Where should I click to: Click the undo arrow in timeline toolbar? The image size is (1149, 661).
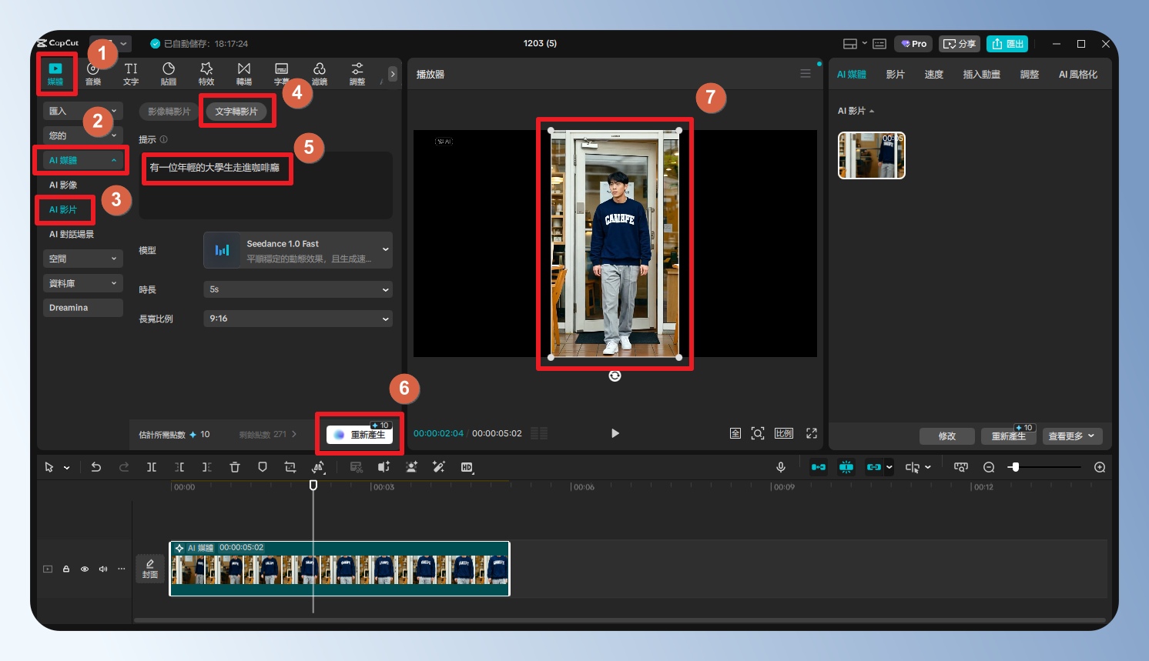96,467
